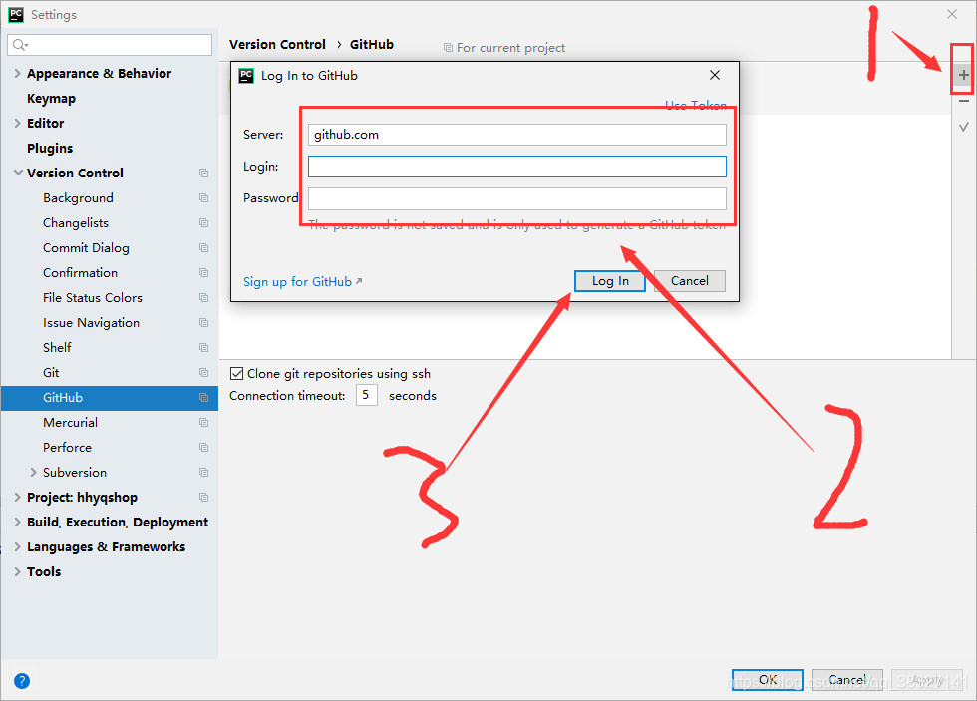This screenshot has height=701, width=977.
Task: Click project-level icon beside Confirmation row
Action: [x=203, y=273]
